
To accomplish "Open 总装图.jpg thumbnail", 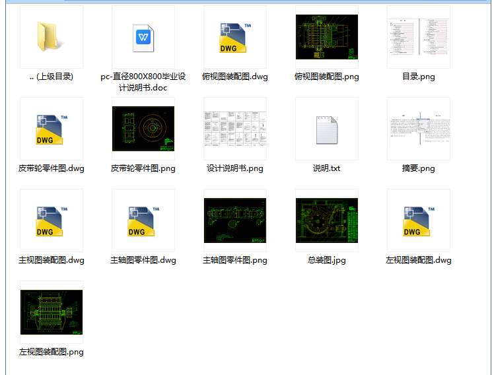I will tap(327, 221).
